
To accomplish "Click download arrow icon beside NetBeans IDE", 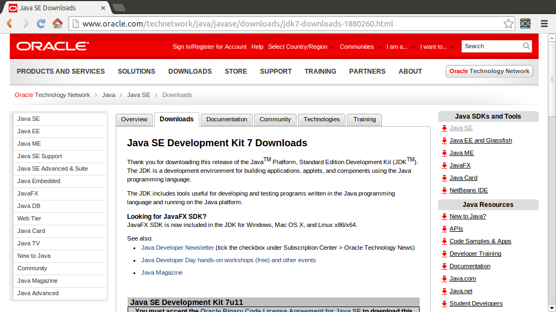I will tap(444, 191).
